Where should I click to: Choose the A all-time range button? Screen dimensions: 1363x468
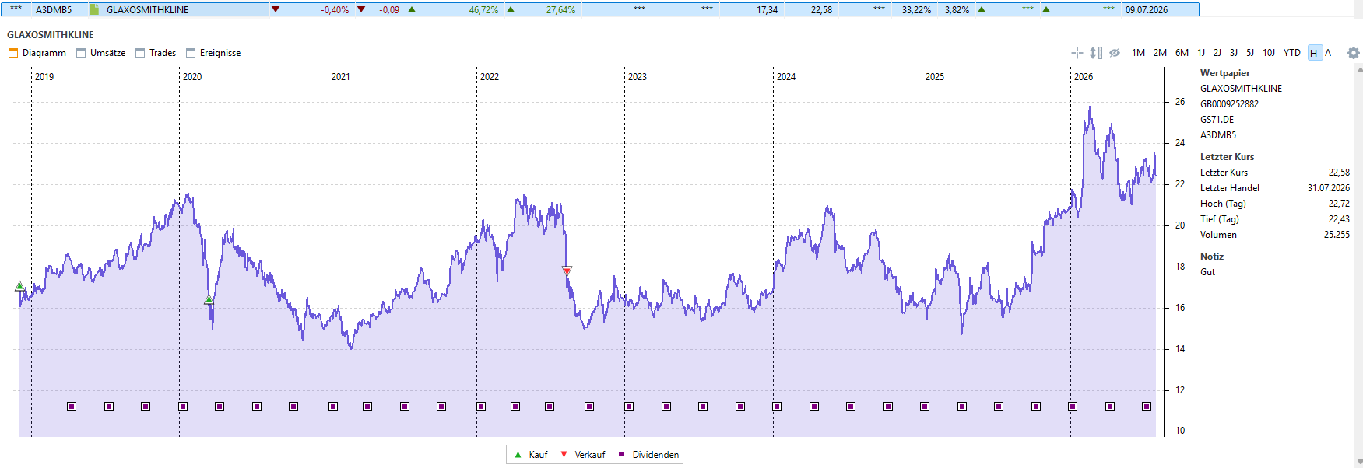pyautogui.click(x=1328, y=53)
